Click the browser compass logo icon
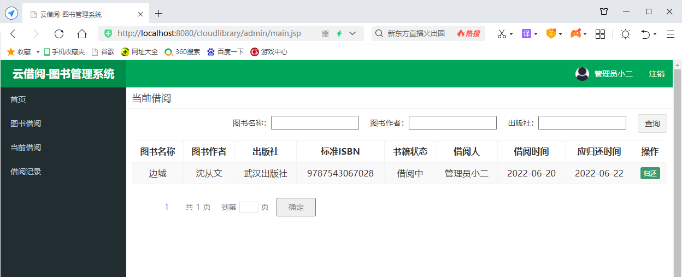The image size is (682, 277). (11, 13)
